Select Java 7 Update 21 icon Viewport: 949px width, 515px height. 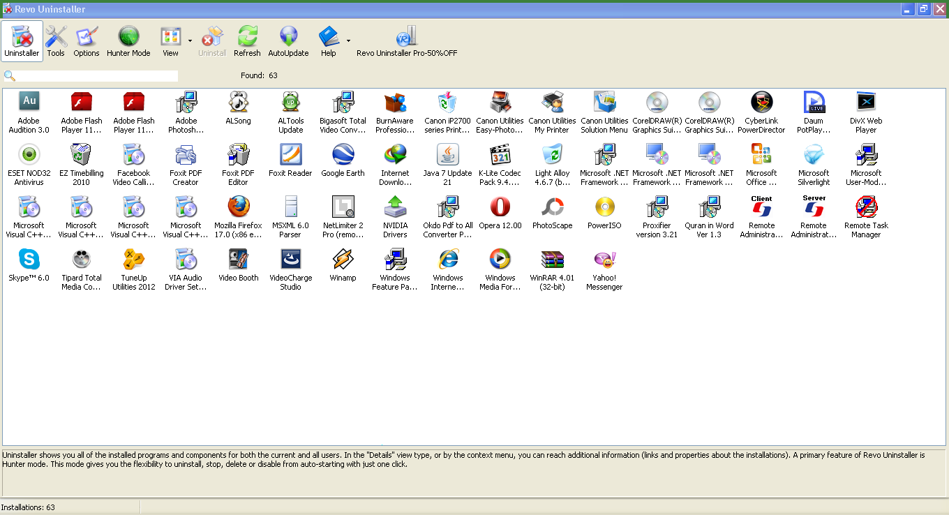click(448, 154)
